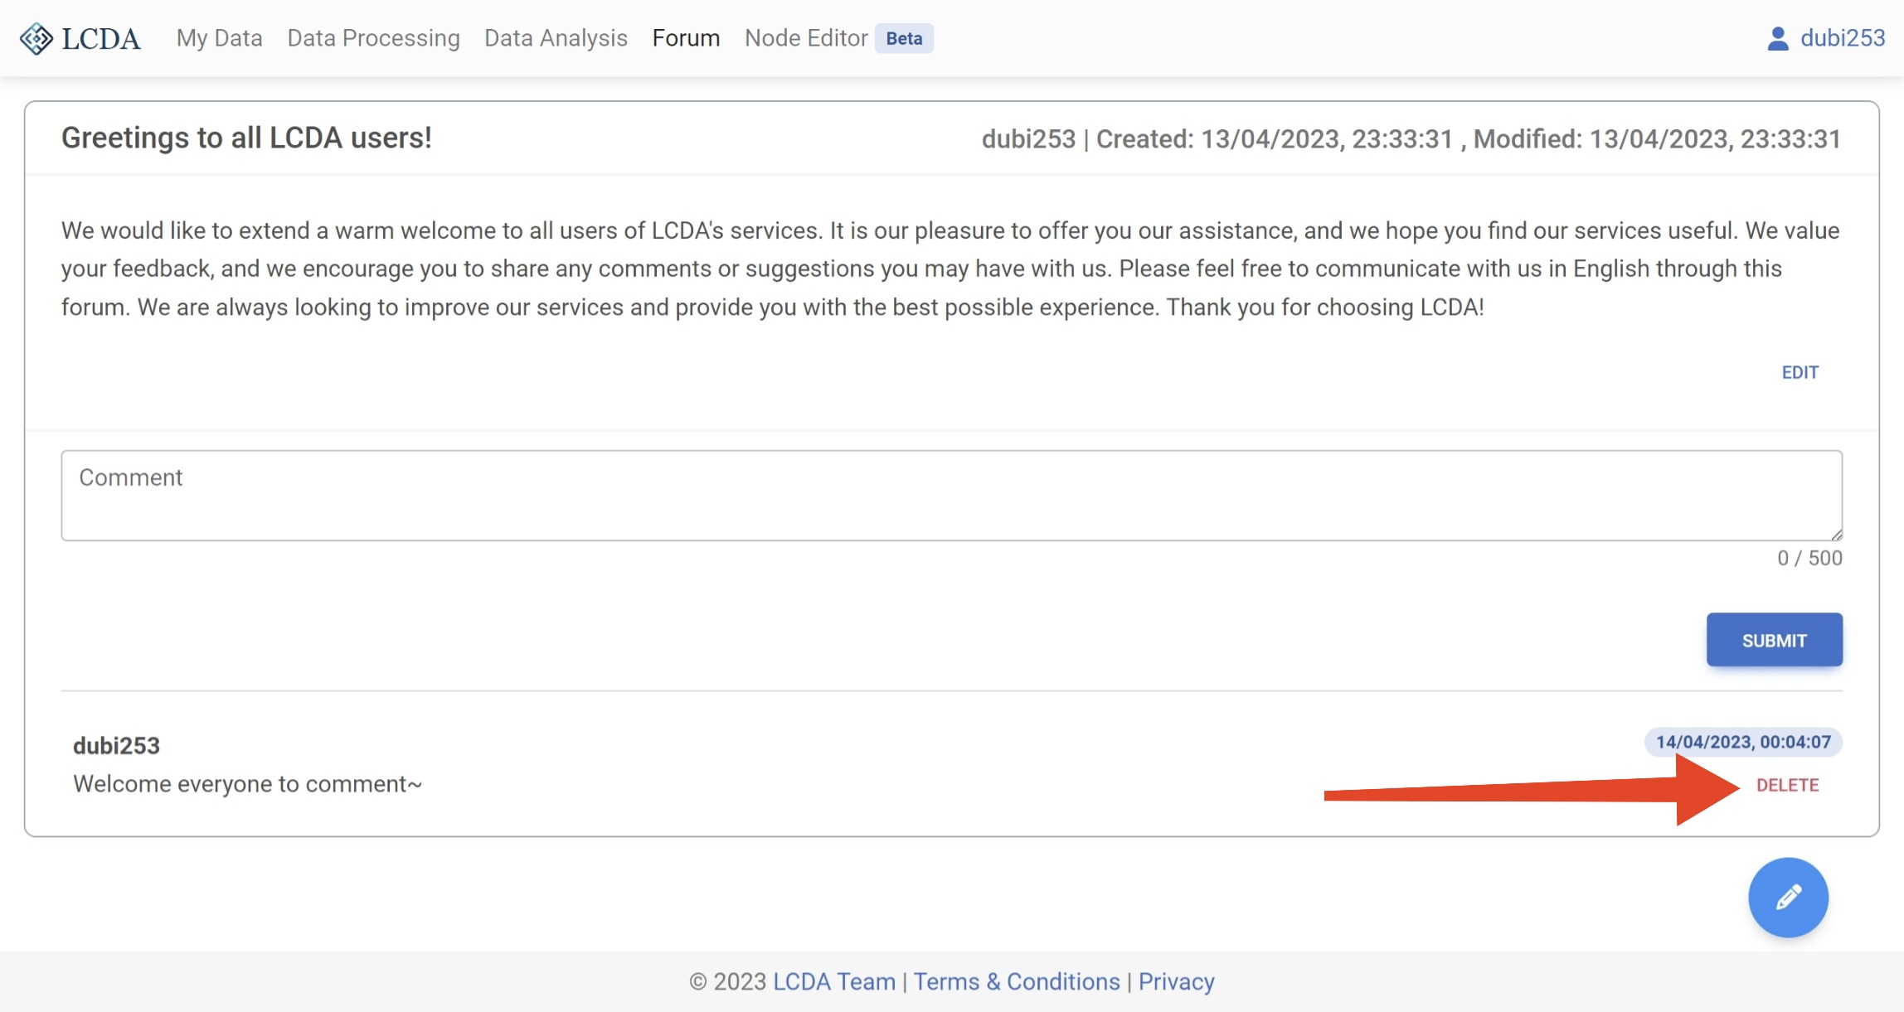Submit the comment
This screenshot has height=1012, width=1904.
1774,640
